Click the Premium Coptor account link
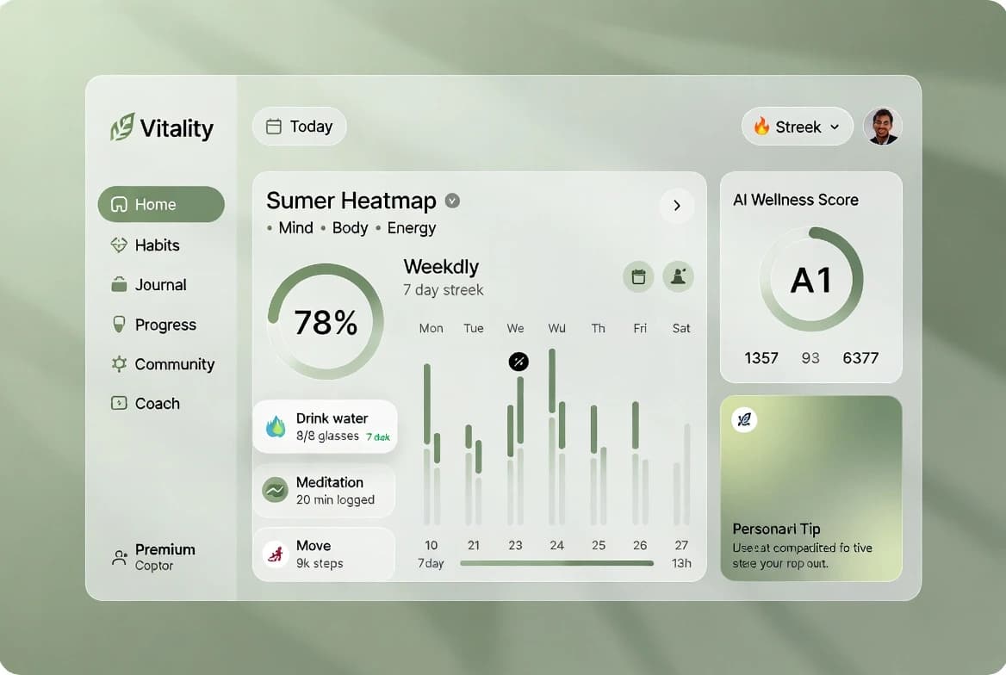Viewport: 1006px width, 675px height. click(x=155, y=557)
